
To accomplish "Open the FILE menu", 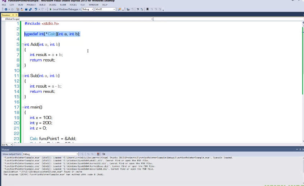I will click(x=4, y=5).
